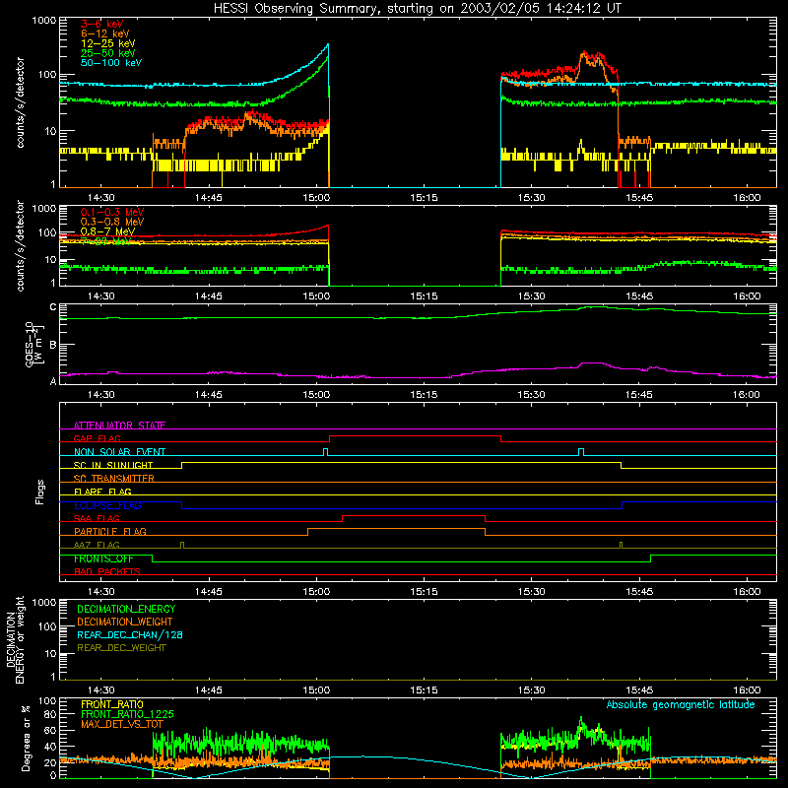Click the DECIMATION_WEIGHT legend label
788x788 pixels.
[x=125, y=622]
